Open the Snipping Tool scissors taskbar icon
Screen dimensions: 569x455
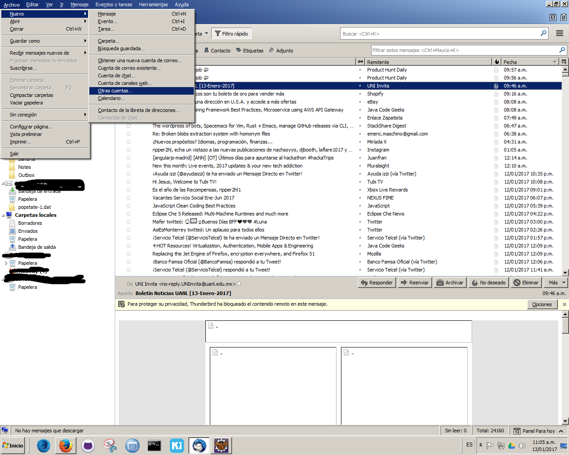110,445
